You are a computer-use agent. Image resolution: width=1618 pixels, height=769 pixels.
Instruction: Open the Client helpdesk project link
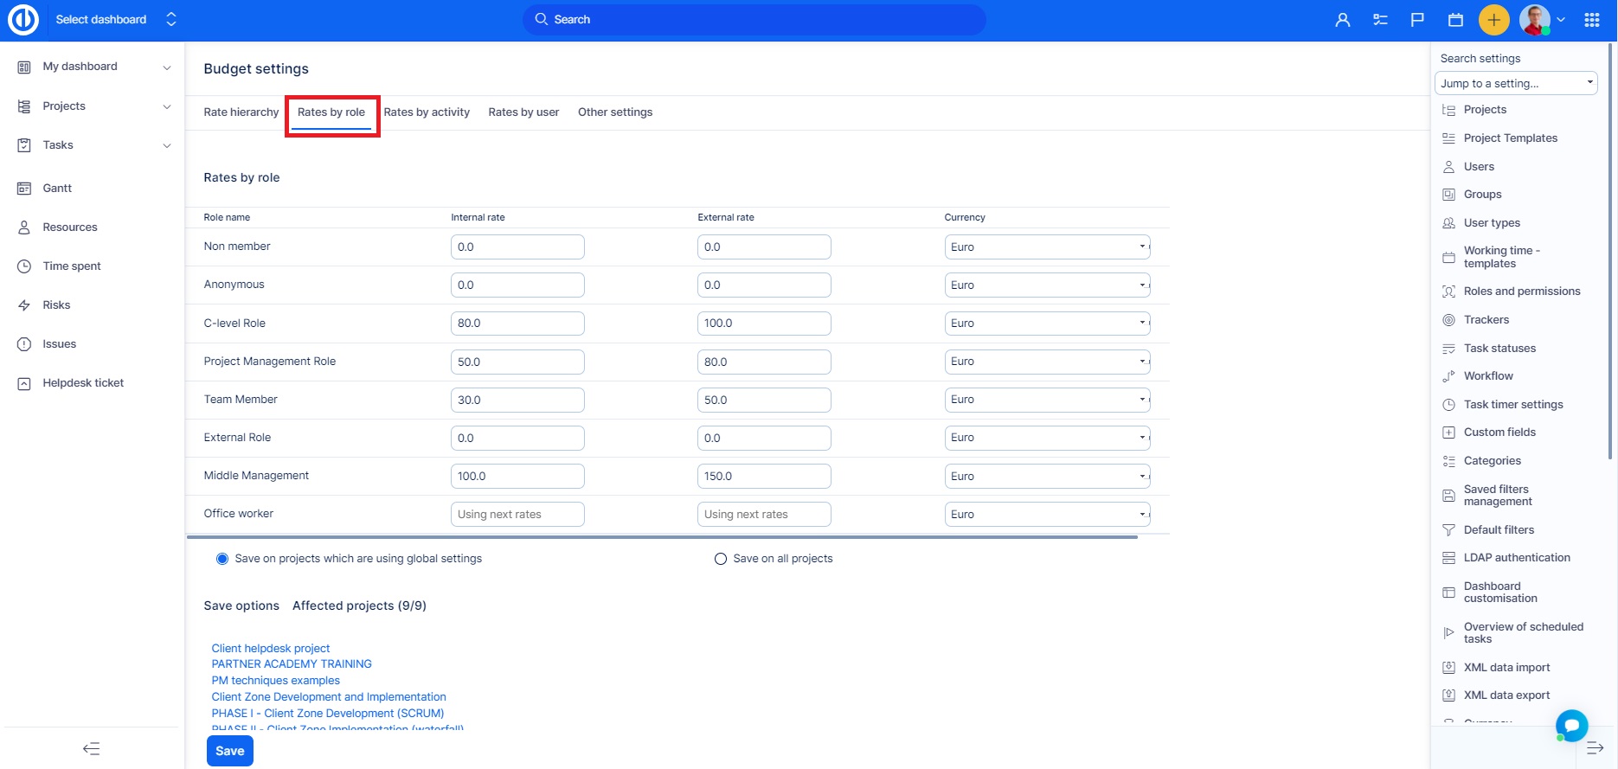point(271,648)
